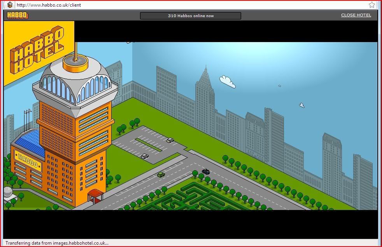Click the HABBO sign on the building
The image size is (382, 247).
coord(27,160)
